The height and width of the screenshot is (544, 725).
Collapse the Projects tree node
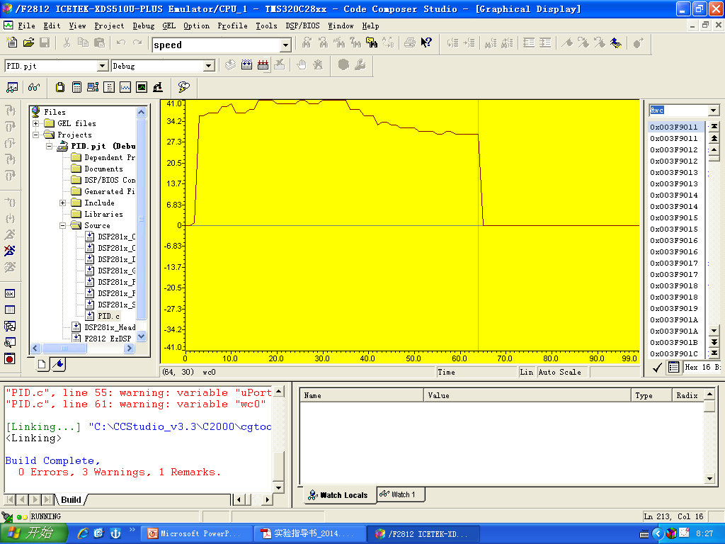(35, 135)
